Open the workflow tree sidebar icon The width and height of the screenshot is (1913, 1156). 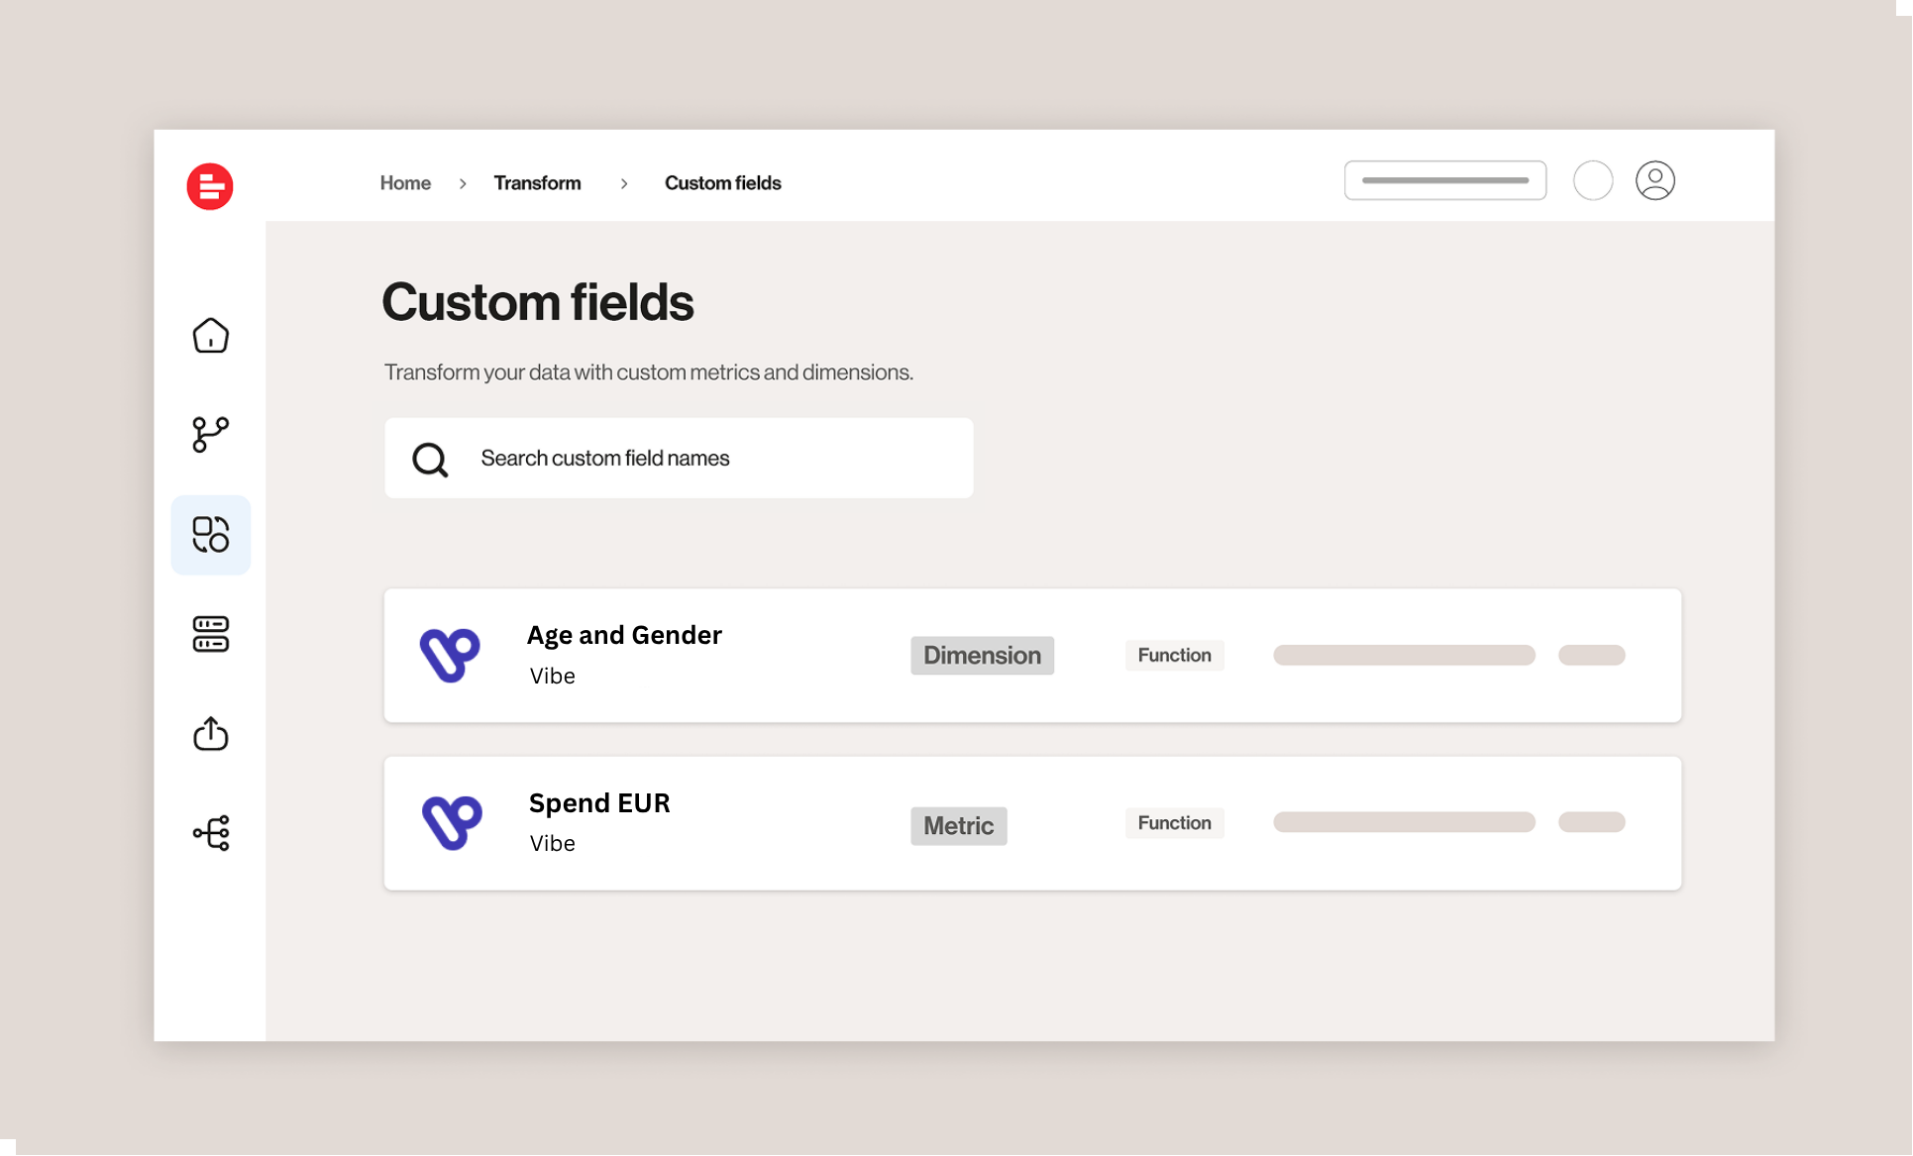pyautogui.click(x=210, y=833)
